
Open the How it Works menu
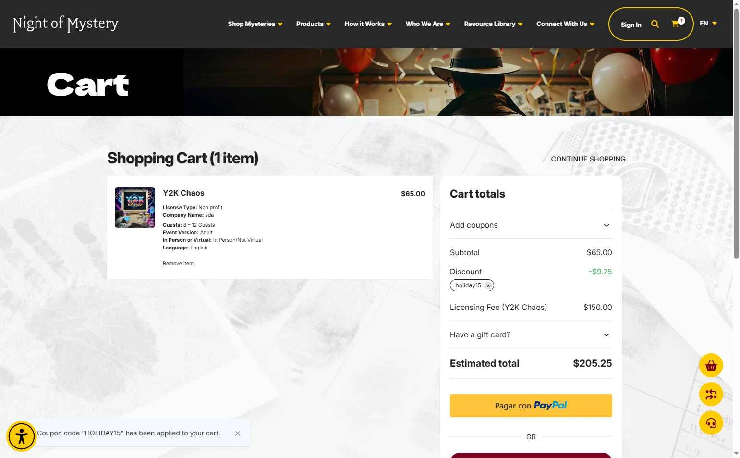[368, 24]
